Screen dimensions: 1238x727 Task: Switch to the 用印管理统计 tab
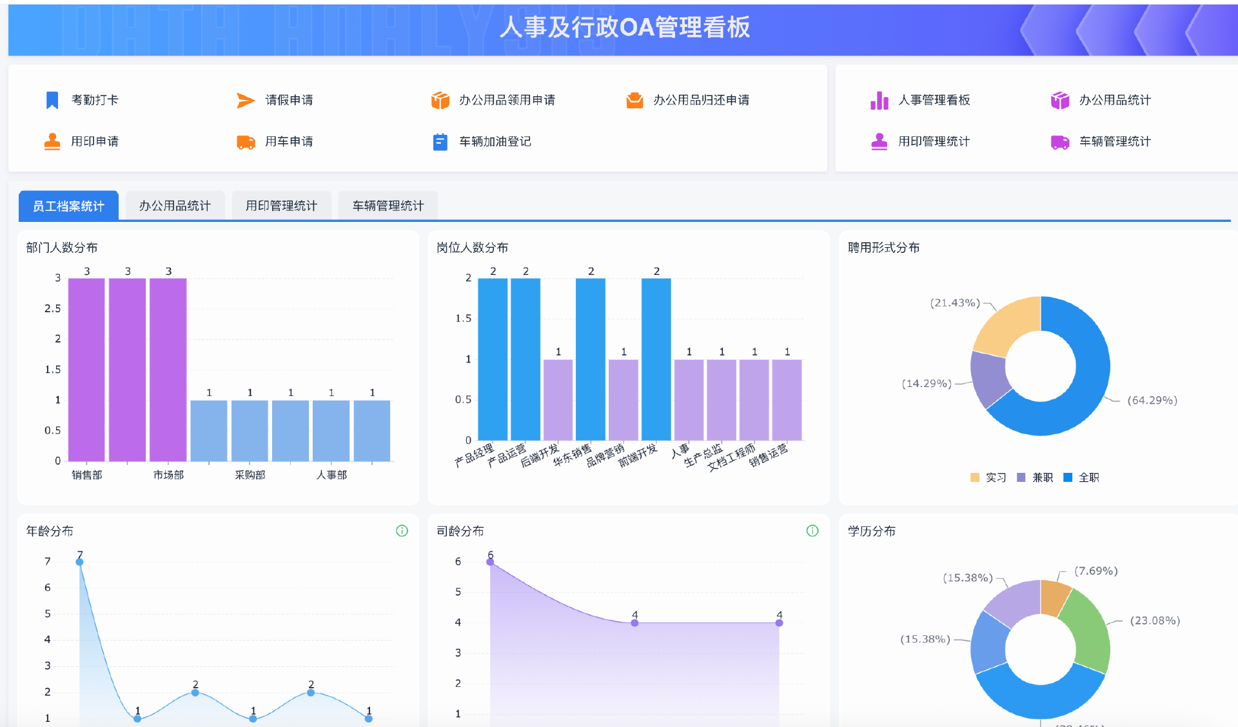(281, 206)
